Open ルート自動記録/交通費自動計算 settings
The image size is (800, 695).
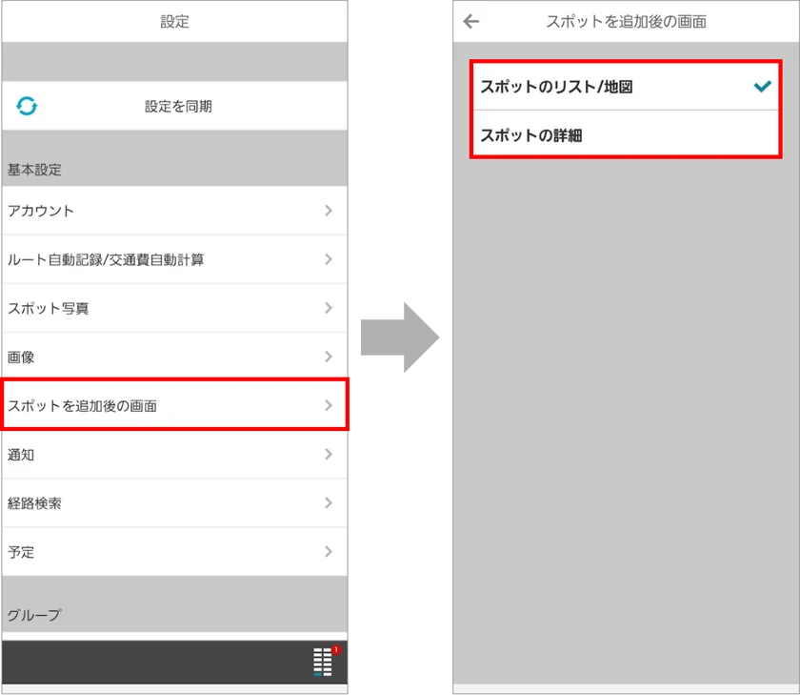174,259
